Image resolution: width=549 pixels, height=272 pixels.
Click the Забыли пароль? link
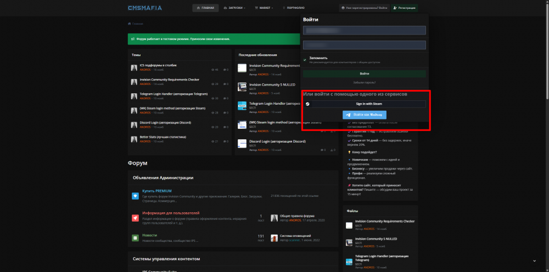[364, 82]
